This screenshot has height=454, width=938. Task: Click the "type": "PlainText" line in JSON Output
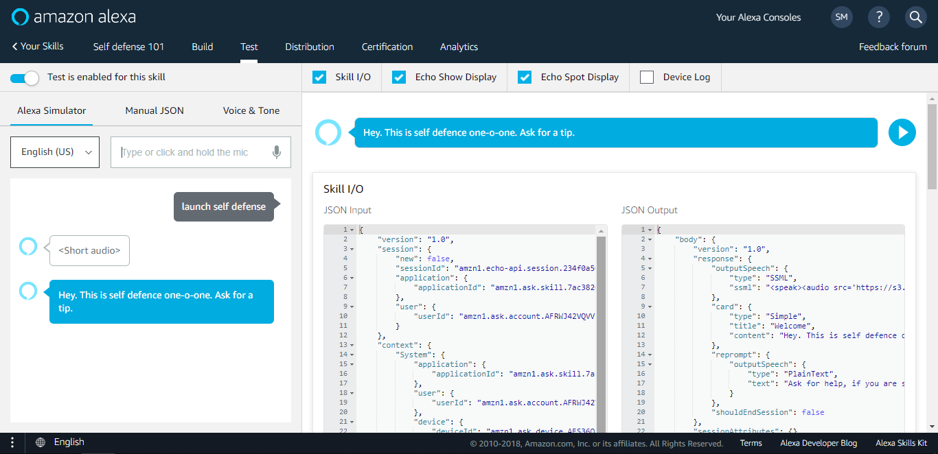[x=792, y=374]
